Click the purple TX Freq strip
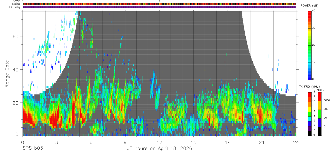This screenshot has height=154, width=333. 159,7
